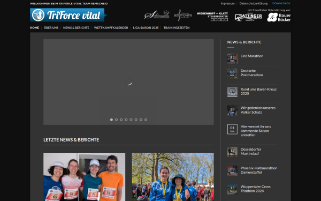Select the first slider pagination dot
321x201 pixels.
coord(111,120)
